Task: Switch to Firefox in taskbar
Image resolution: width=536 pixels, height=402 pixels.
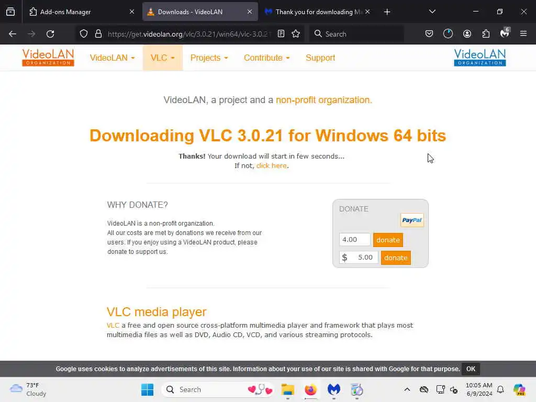Action: tap(311, 389)
